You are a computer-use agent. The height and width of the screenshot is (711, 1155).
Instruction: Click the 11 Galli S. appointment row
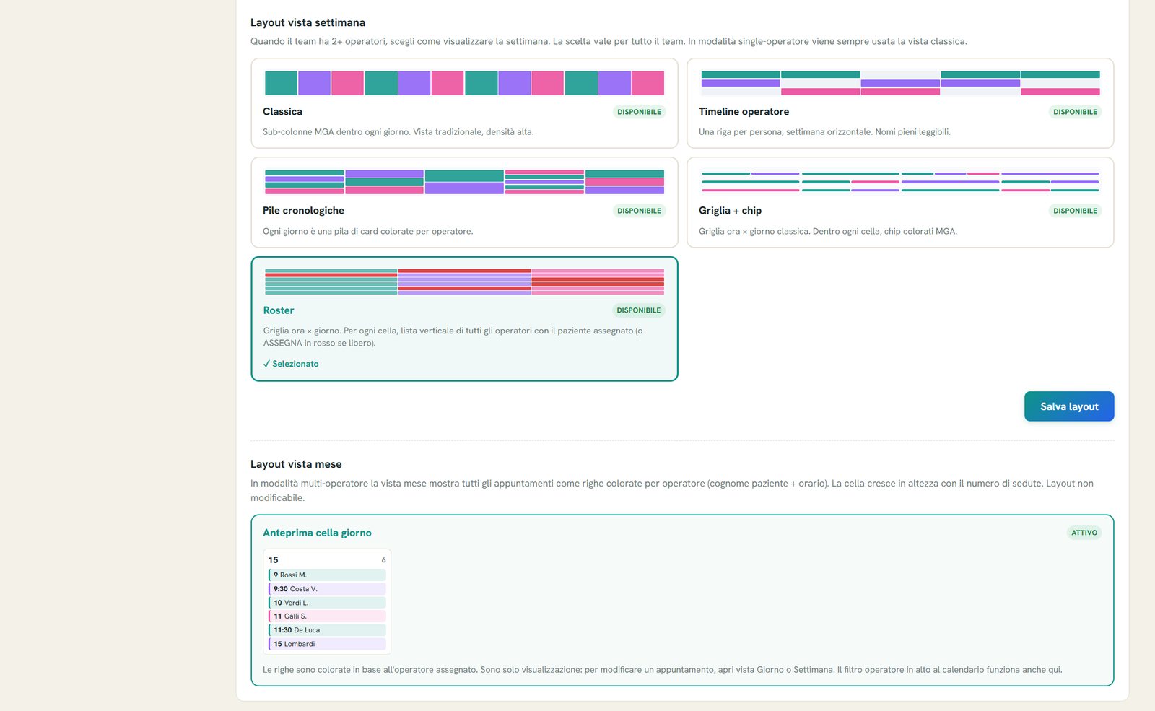pyautogui.click(x=327, y=616)
